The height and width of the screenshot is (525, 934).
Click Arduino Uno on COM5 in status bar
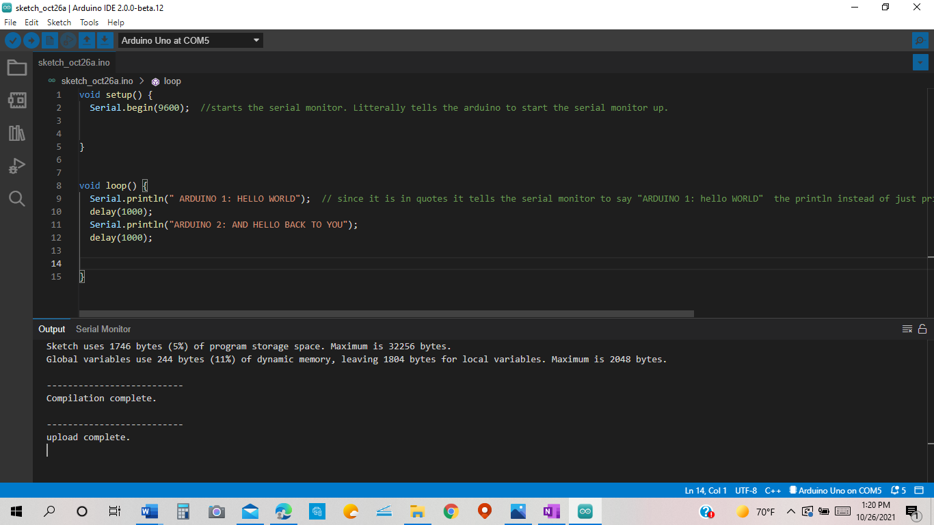pos(835,490)
